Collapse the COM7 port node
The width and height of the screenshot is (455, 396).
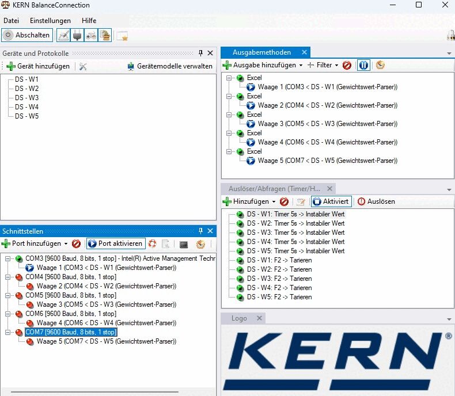click(8, 332)
